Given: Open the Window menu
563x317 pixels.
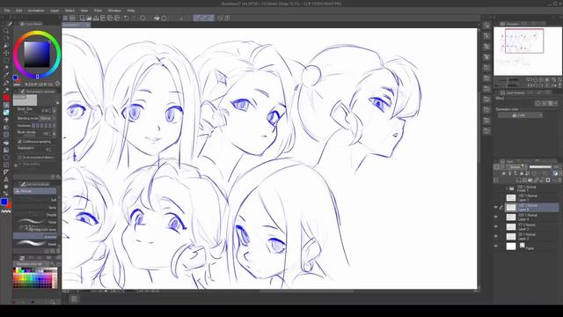Looking at the screenshot, I should pos(114,11).
